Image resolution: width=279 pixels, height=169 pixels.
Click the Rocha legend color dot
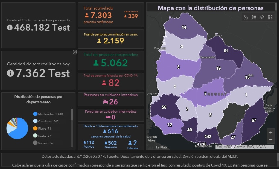[x=35, y=136]
